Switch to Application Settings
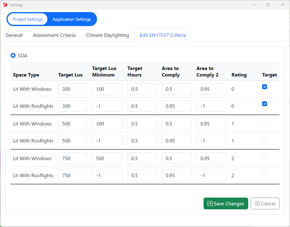The width and height of the screenshot is (290, 227). tap(72, 19)
